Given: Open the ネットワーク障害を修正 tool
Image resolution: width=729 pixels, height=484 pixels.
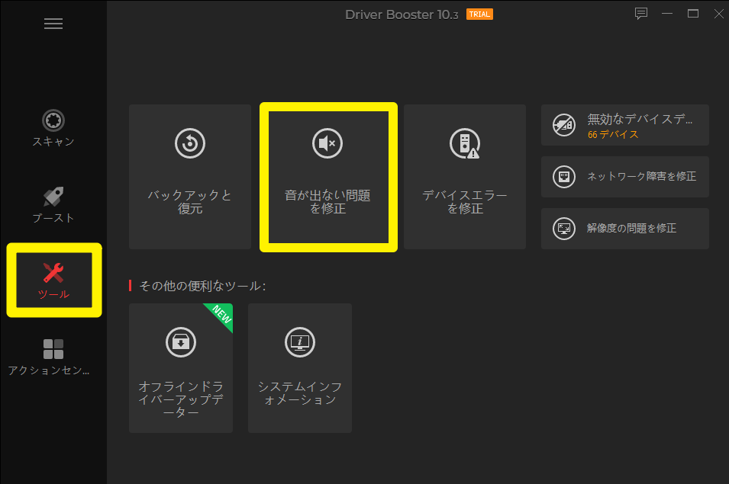Looking at the screenshot, I should (x=625, y=177).
